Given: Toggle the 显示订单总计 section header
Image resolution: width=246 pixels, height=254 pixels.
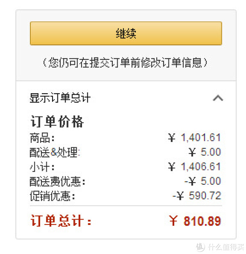Looking at the screenshot, I should [60, 98].
